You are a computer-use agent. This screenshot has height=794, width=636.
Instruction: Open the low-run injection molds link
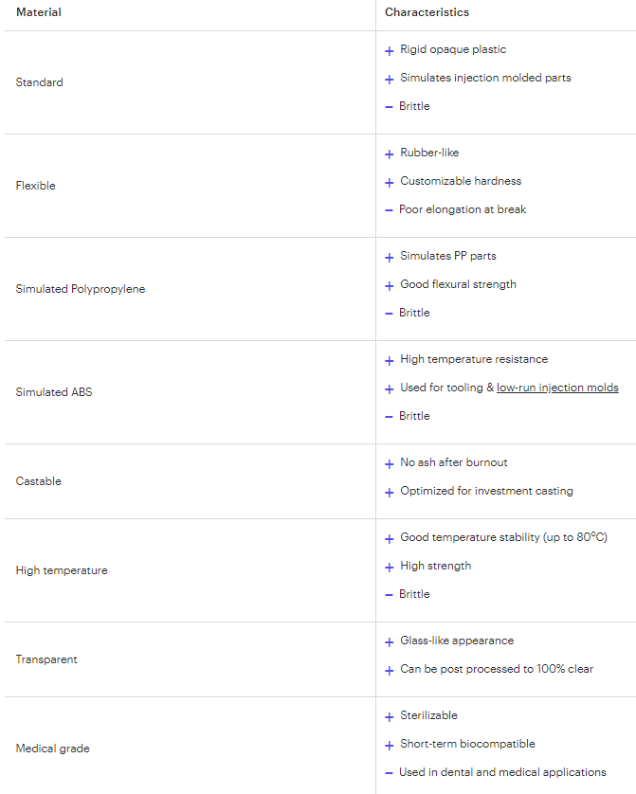557,388
